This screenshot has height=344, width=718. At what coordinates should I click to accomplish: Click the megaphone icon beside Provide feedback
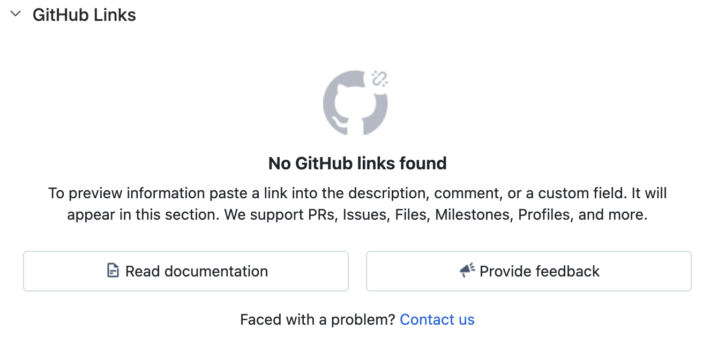[467, 271]
